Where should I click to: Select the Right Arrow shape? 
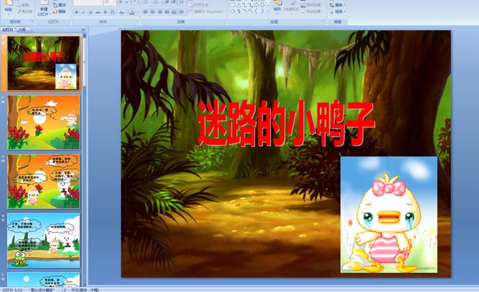[256, 5]
